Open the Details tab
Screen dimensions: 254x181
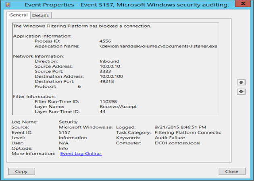(40, 15)
